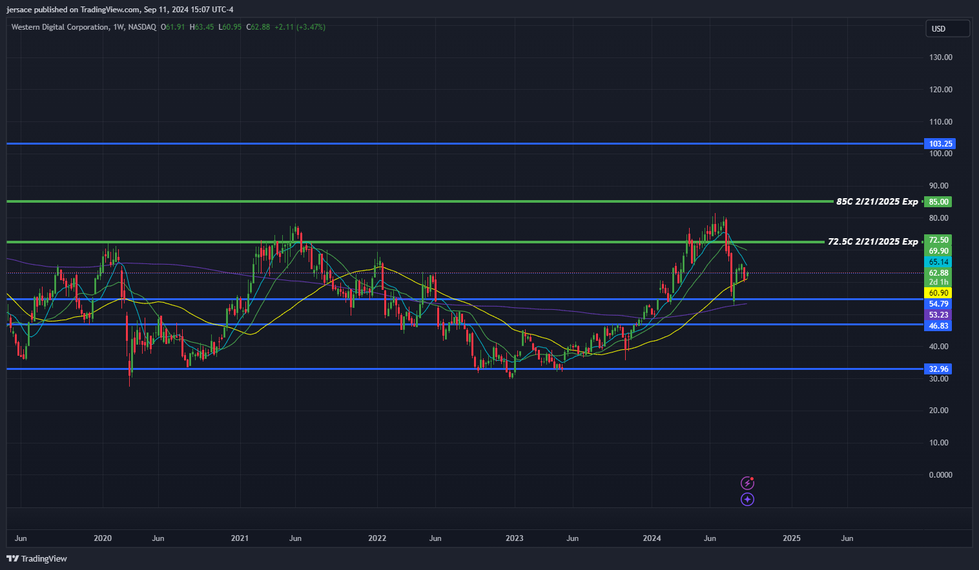Click the 65.14 teal indicator label
979x570 pixels.
click(938, 262)
